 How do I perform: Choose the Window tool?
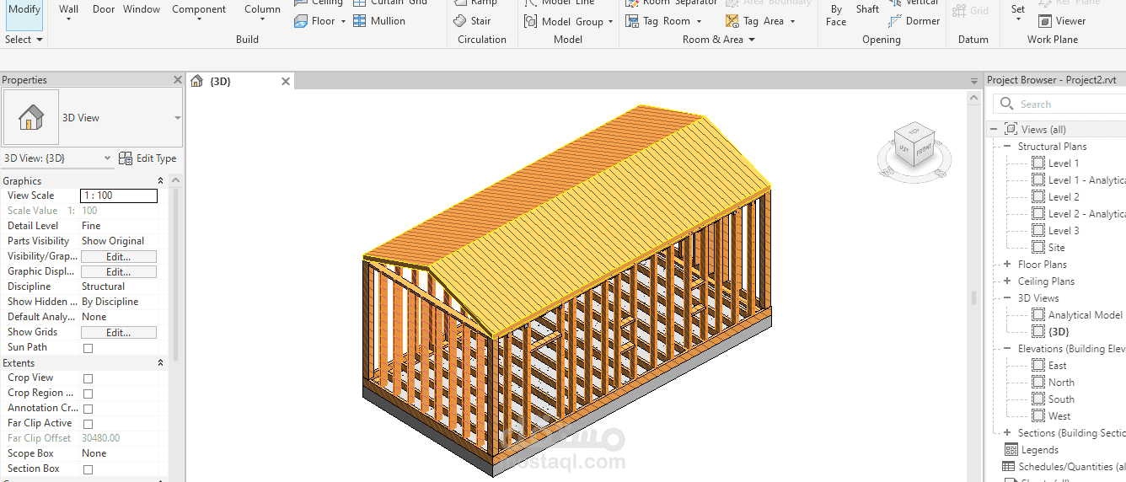coord(142,9)
